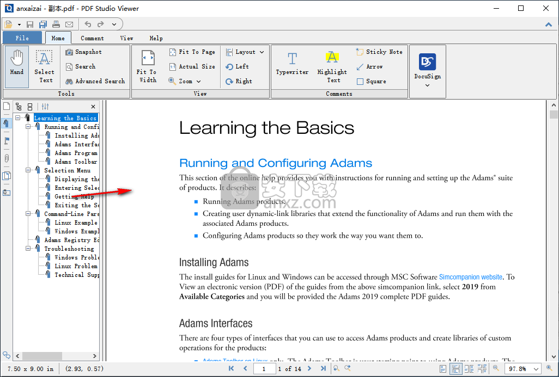This screenshot has height=377, width=559.
Task: Select the Square annotation tool
Action: point(371,81)
